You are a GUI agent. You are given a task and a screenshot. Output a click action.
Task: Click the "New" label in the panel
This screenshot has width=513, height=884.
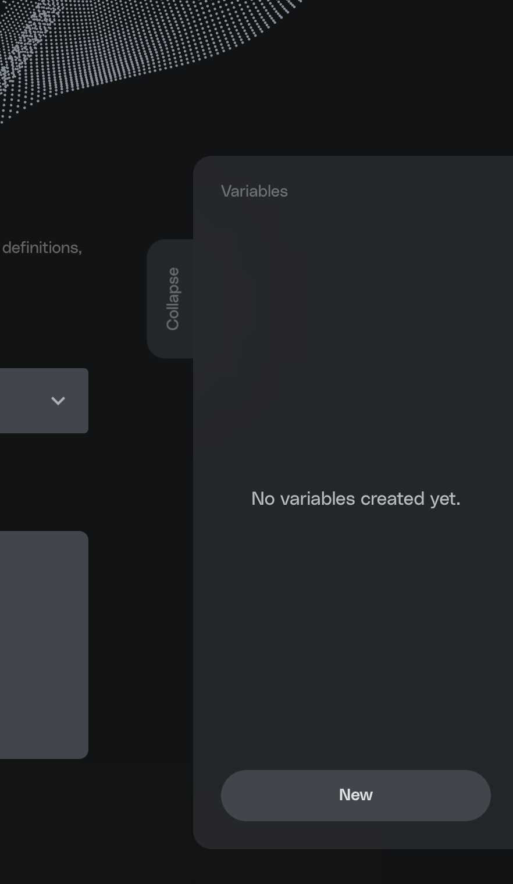pos(355,795)
